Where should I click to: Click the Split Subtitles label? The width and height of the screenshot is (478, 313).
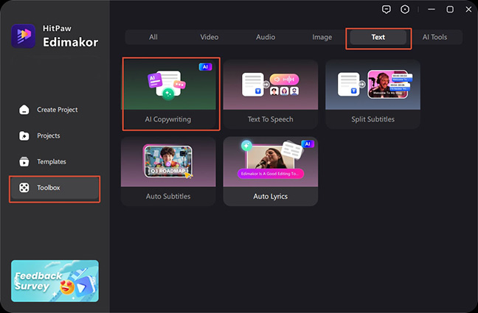[373, 119]
